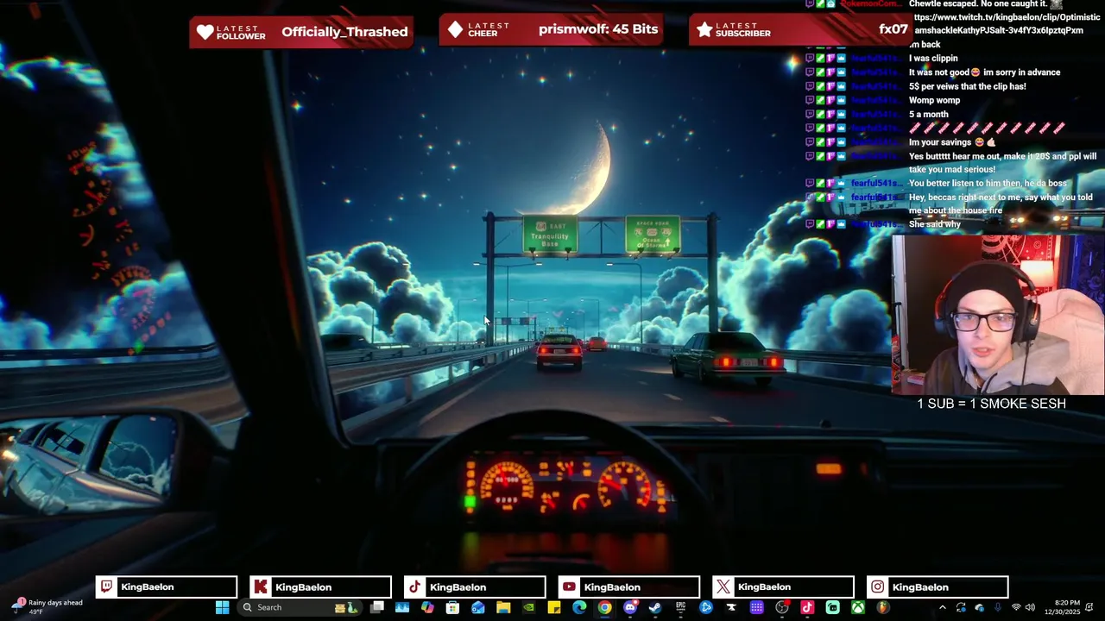1105x621 pixels.
Task: Open the Windows Start menu
Action: (222, 607)
